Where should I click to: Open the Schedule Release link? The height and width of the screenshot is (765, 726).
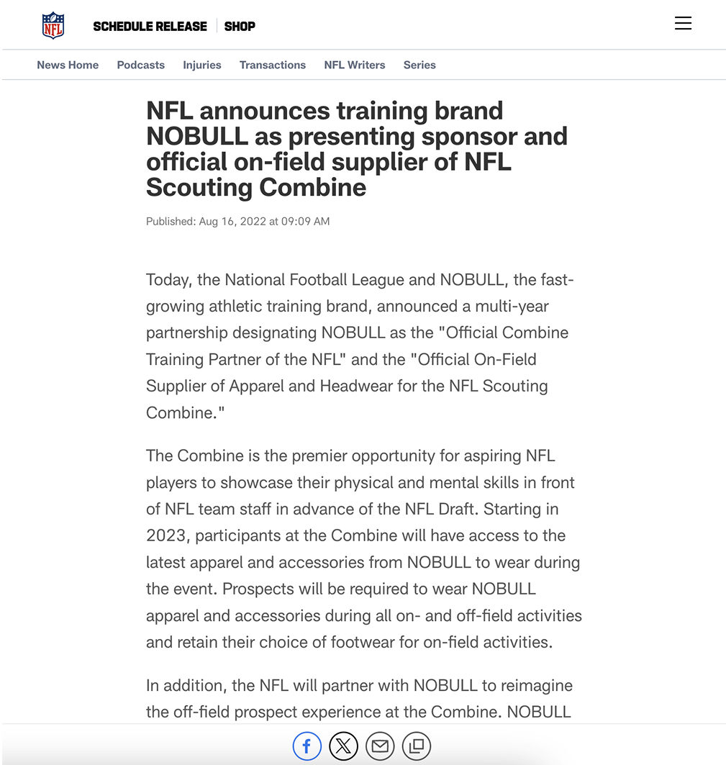pyautogui.click(x=150, y=26)
